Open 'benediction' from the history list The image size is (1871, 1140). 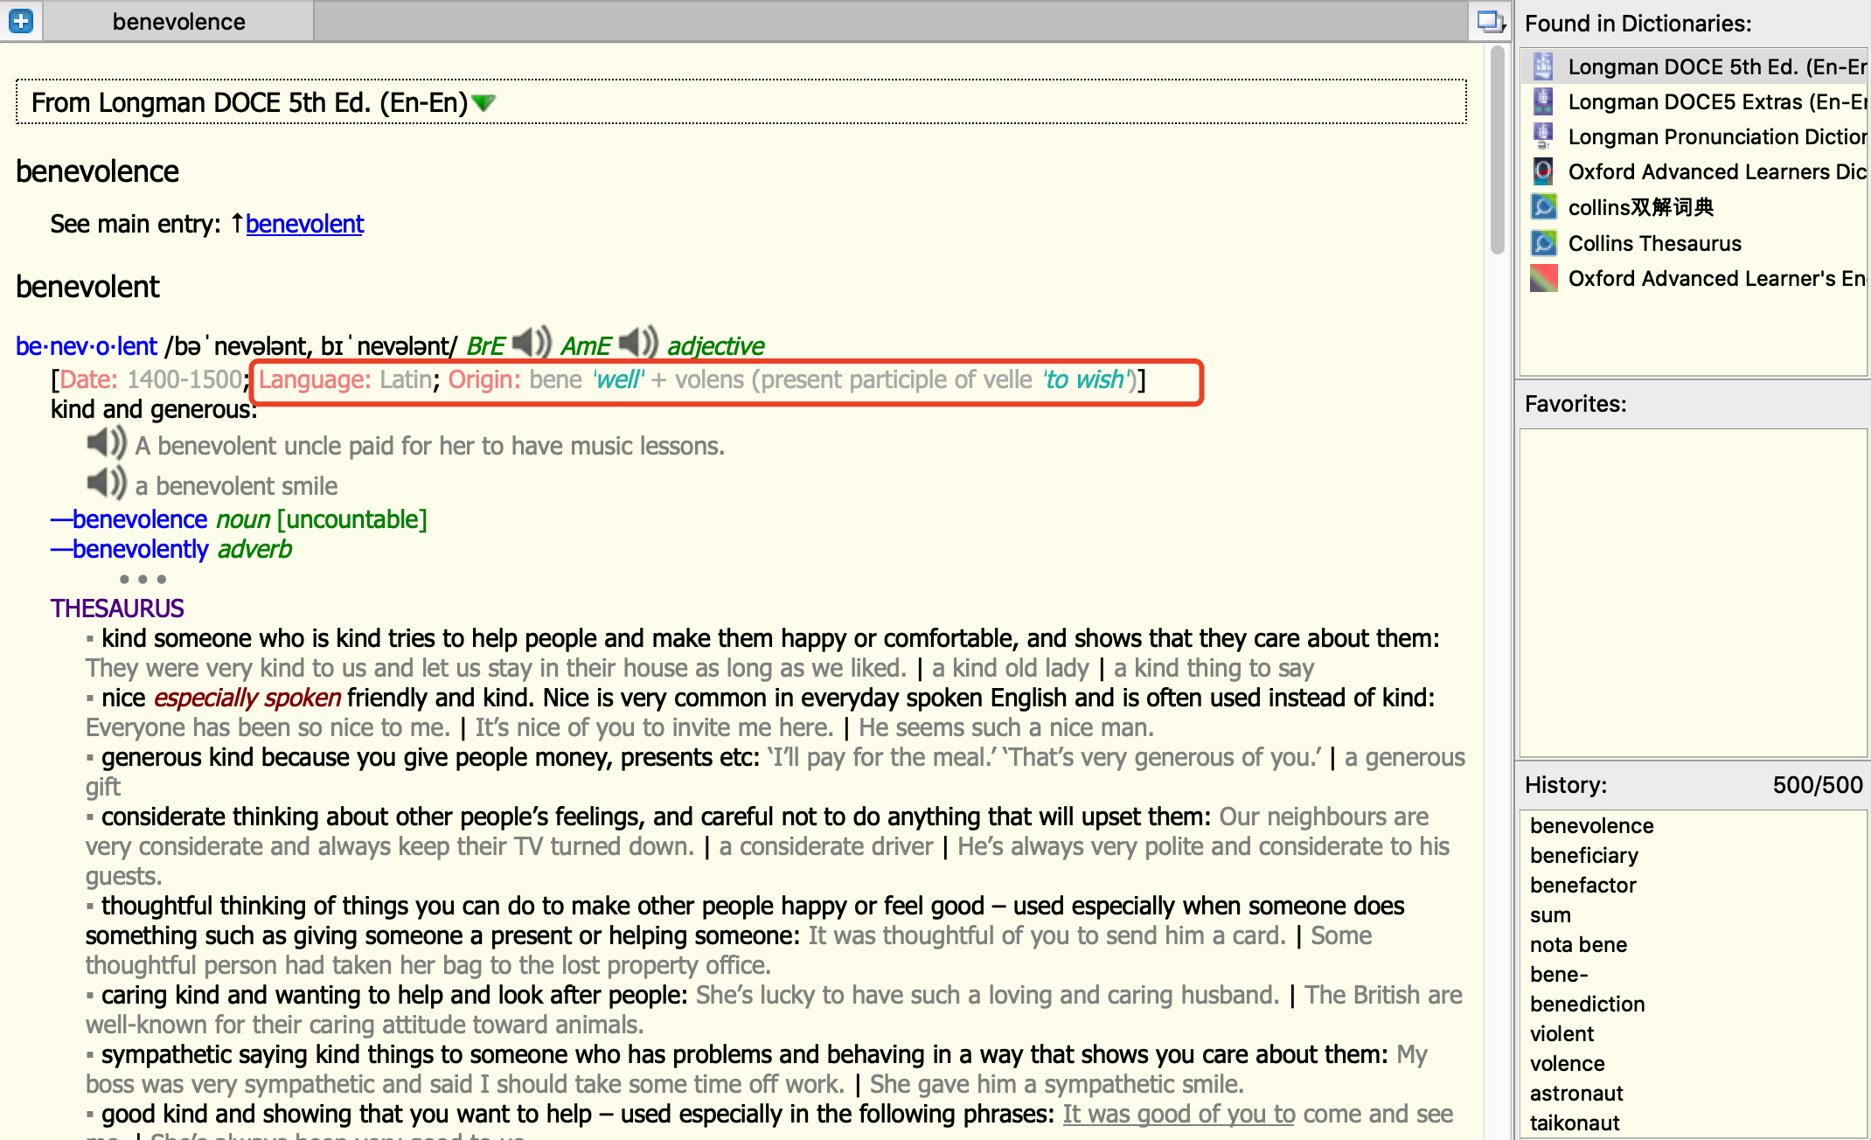click(1587, 1004)
